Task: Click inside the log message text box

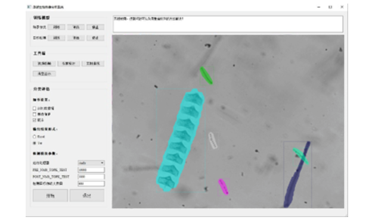Action: pos(228,24)
